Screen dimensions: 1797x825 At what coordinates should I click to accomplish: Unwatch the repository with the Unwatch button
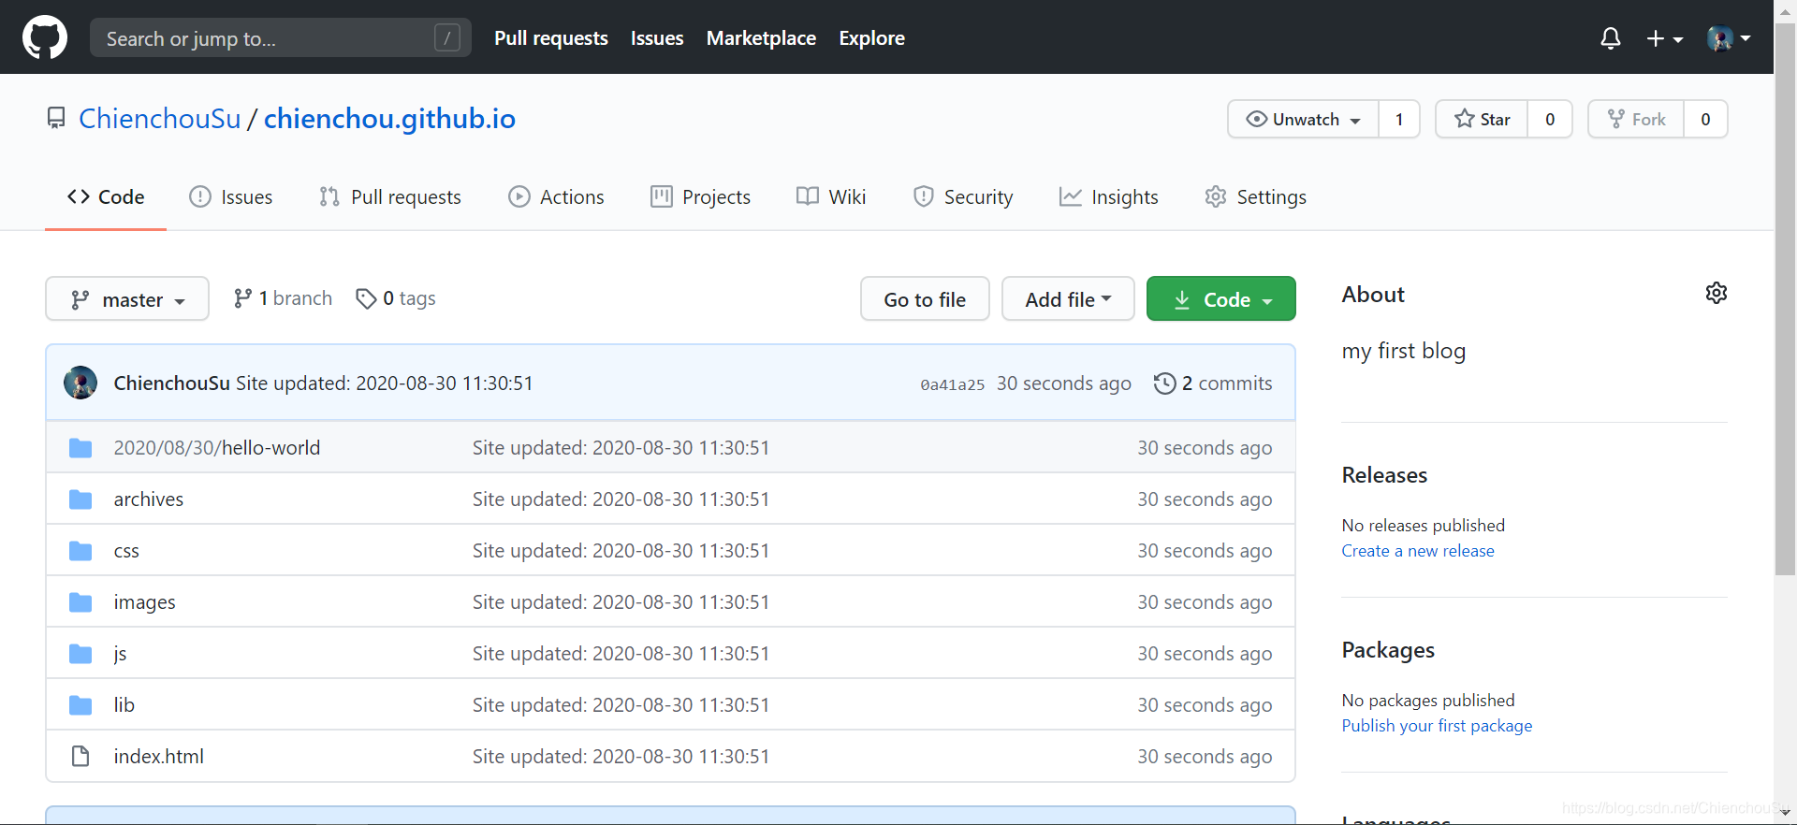coord(1303,119)
